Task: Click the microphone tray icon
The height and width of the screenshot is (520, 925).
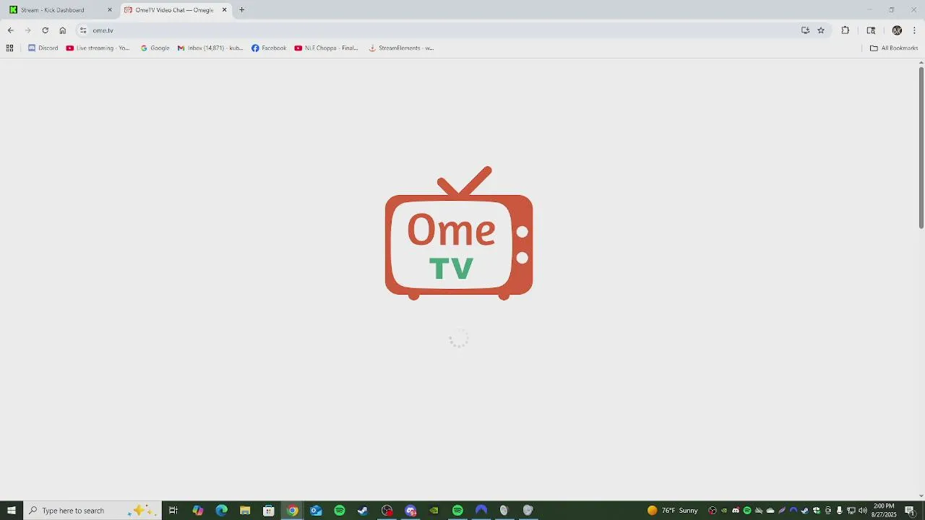Action: [x=839, y=511]
